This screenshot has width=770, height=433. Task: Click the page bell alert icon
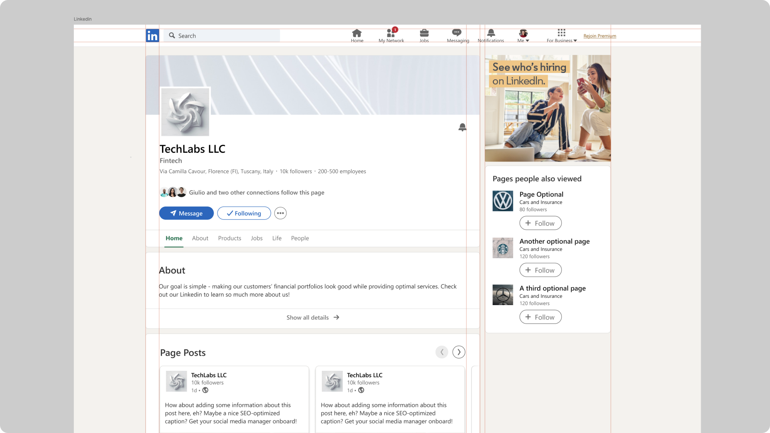tap(462, 127)
